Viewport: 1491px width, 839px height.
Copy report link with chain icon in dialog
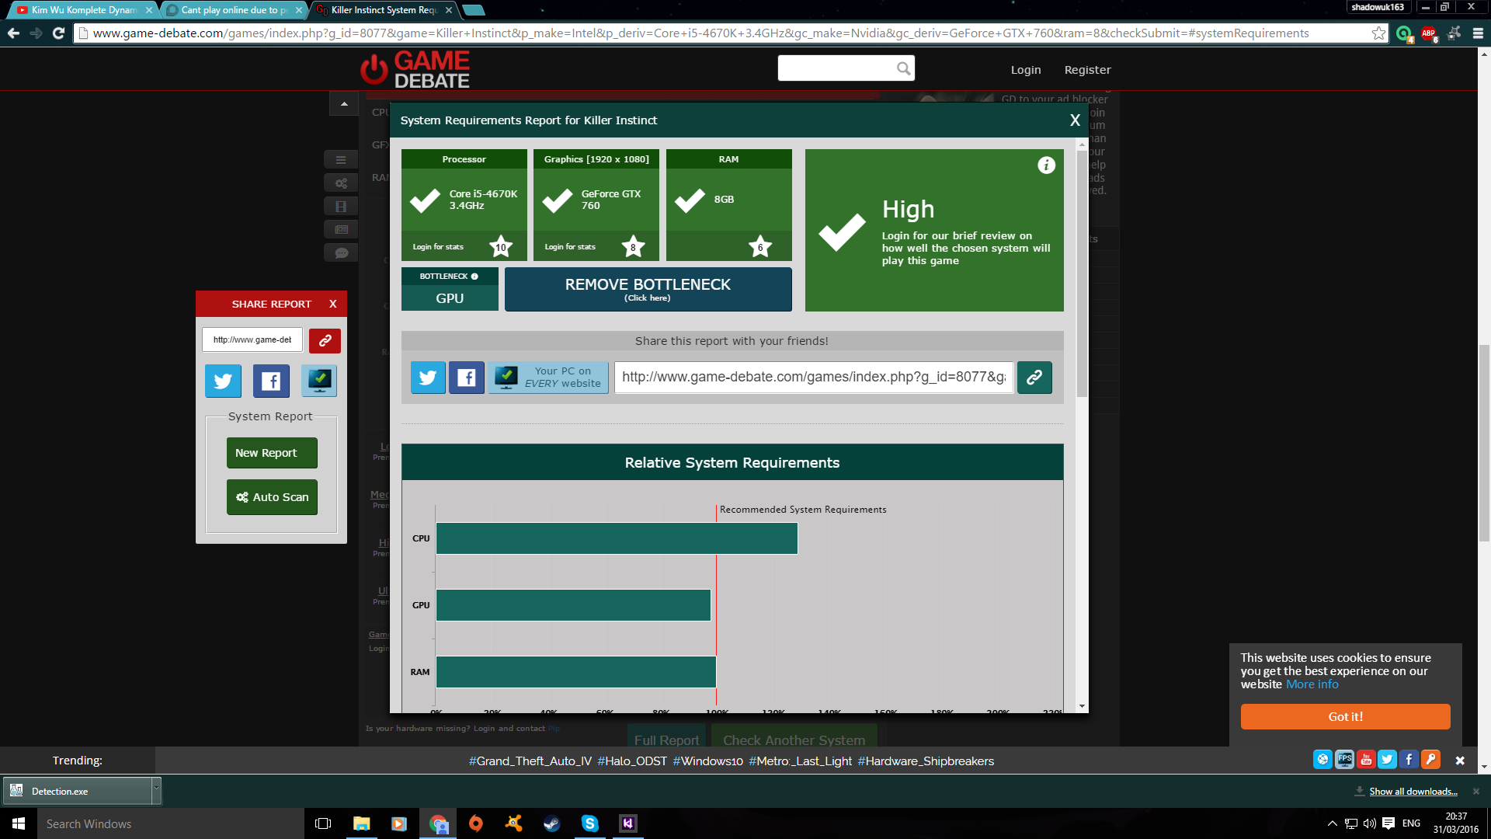point(1034,378)
